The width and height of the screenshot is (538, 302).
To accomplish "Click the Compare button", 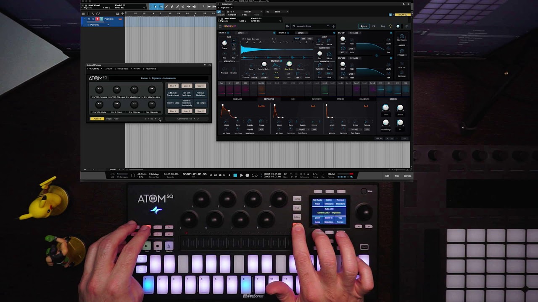I will click(x=232, y=15).
